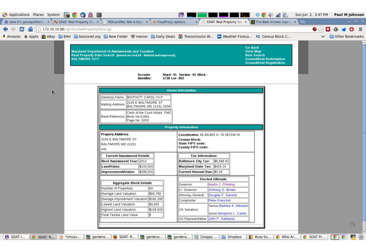Click the date and time clock
Image resolution: width=366 pixels, height=252 pixels.
coord(311,15)
